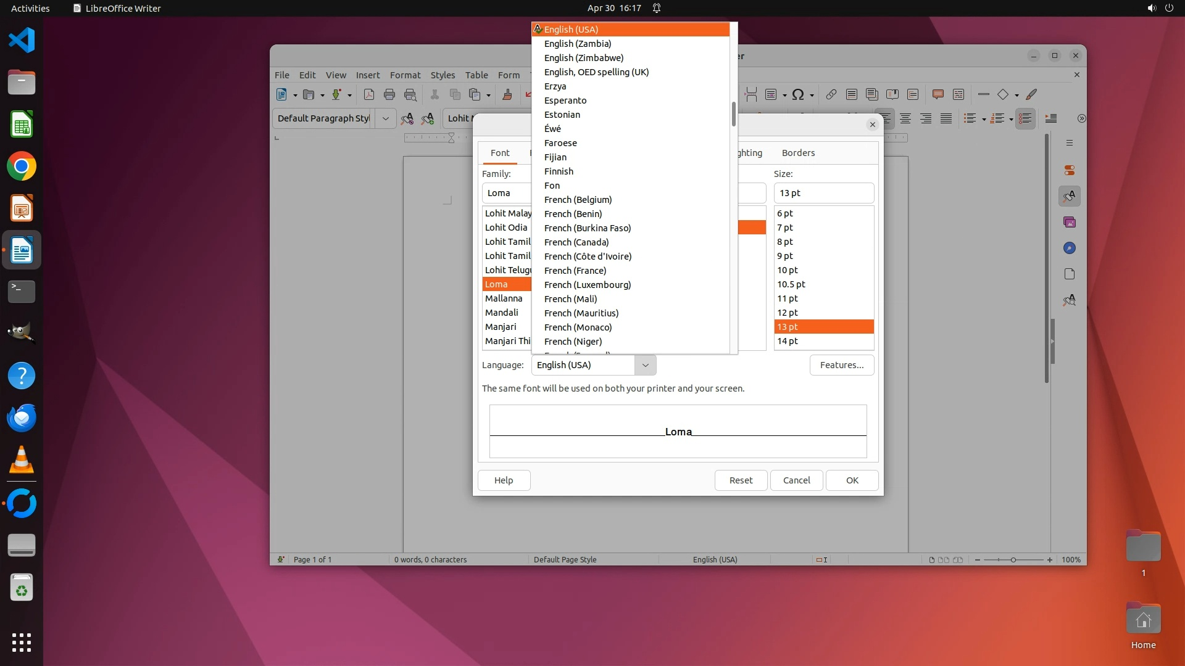
Task: Click zoom slider handle in status bar
Action: 1013,560
